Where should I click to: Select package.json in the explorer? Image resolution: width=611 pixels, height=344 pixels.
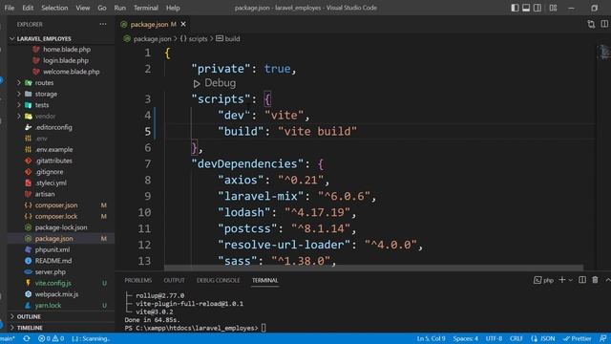[53, 238]
